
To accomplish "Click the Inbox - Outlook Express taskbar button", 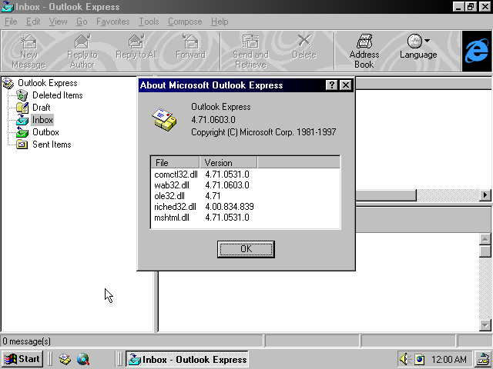I will pos(187,359).
